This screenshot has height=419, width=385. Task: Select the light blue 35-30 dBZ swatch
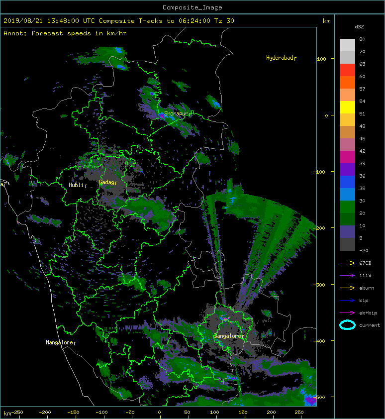coord(347,195)
